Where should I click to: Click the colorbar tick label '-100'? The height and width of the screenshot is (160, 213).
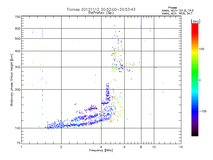tap(203, 111)
